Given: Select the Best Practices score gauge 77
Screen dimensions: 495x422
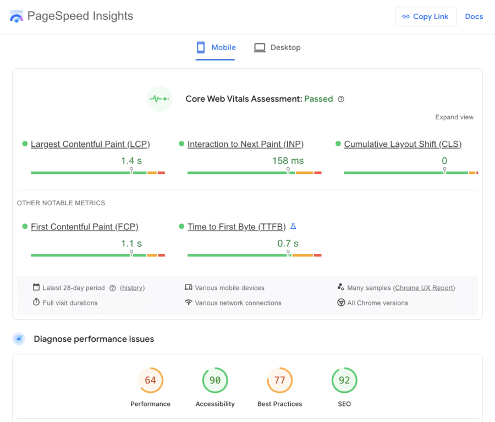Looking at the screenshot, I should [280, 380].
